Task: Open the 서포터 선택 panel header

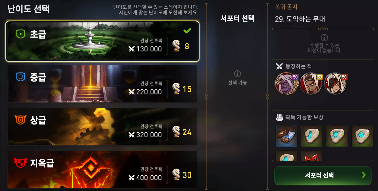Action: (x=238, y=18)
